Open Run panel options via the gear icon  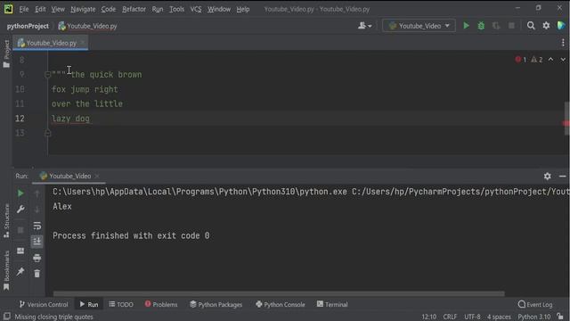[x=547, y=177]
